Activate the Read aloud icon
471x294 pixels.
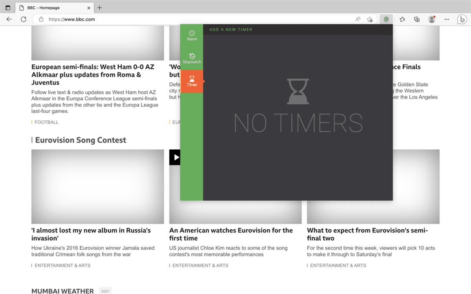pyautogui.click(x=358, y=19)
